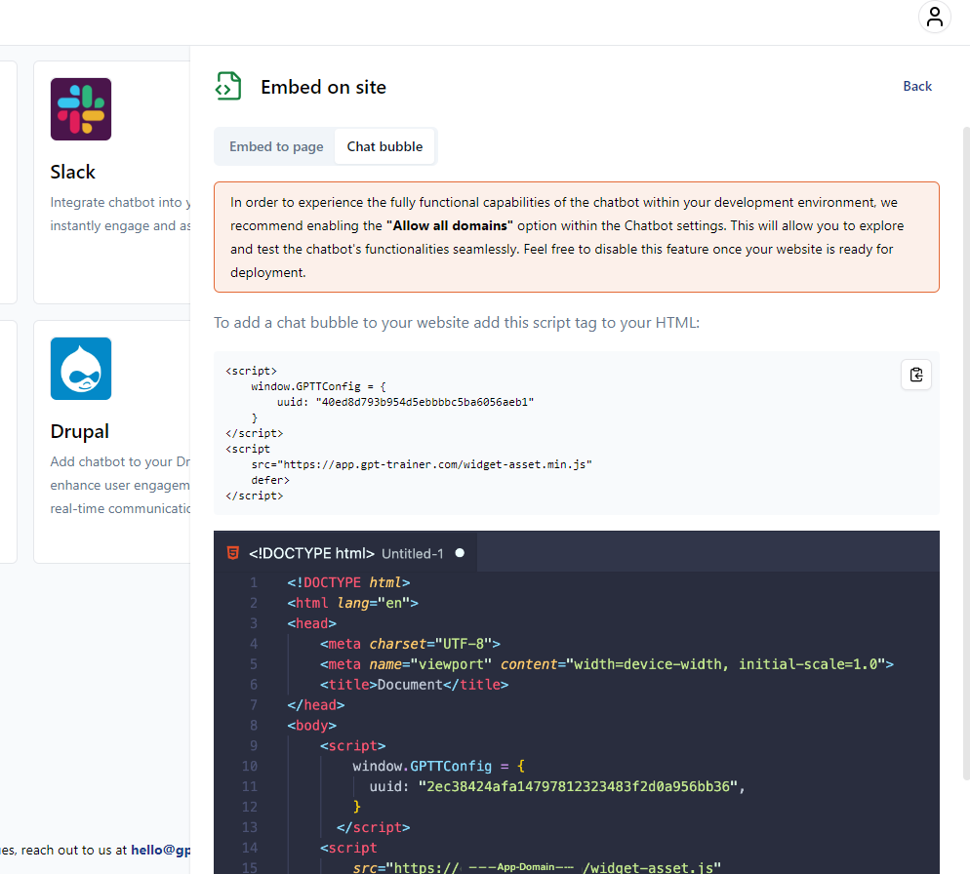Click the Embed on site code icon
The width and height of the screenshot is (970, 874).
(228, 86)
